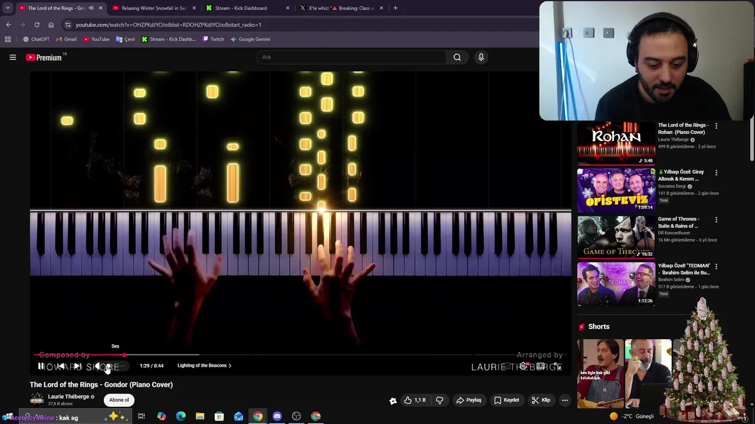Open the Oristeviz Socrates Dergi video thumbnail
This screenshot has height=424, width=755.
pos(616,190)
